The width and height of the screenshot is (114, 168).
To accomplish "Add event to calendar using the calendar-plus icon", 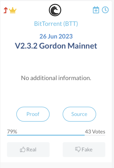I will tap(96, 10).
